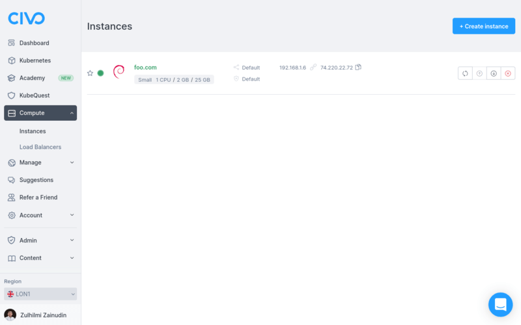Open Load Balancers under Compute
521x325 pixels.
40,147
